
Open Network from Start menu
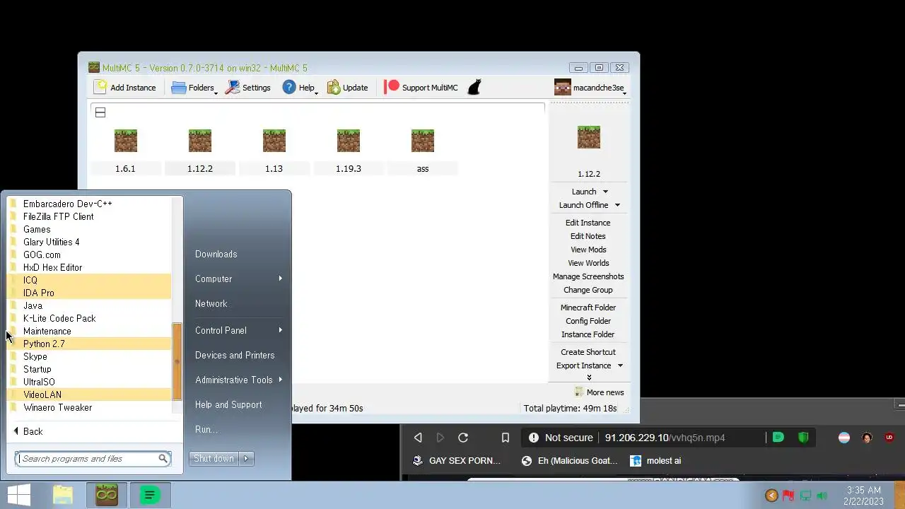(211, 303)
